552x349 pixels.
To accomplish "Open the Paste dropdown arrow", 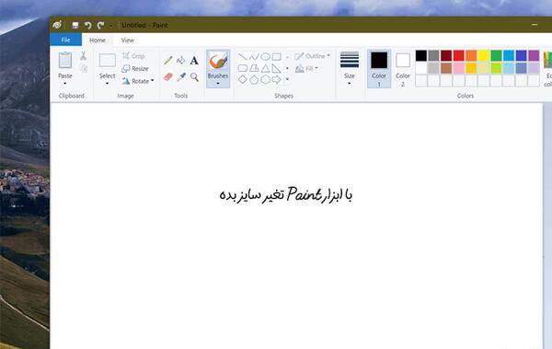I will pyautogui.click(x=65, y=84).
